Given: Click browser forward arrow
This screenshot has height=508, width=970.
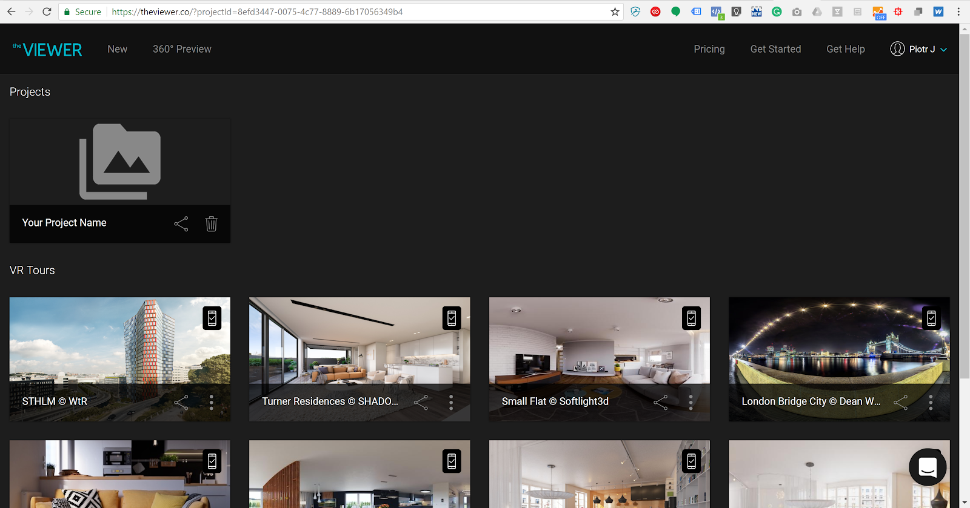Looking at the screenshot, I should tap(28, 12).
